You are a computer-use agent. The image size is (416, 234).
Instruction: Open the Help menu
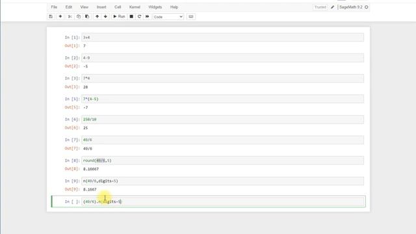point(174,7)
